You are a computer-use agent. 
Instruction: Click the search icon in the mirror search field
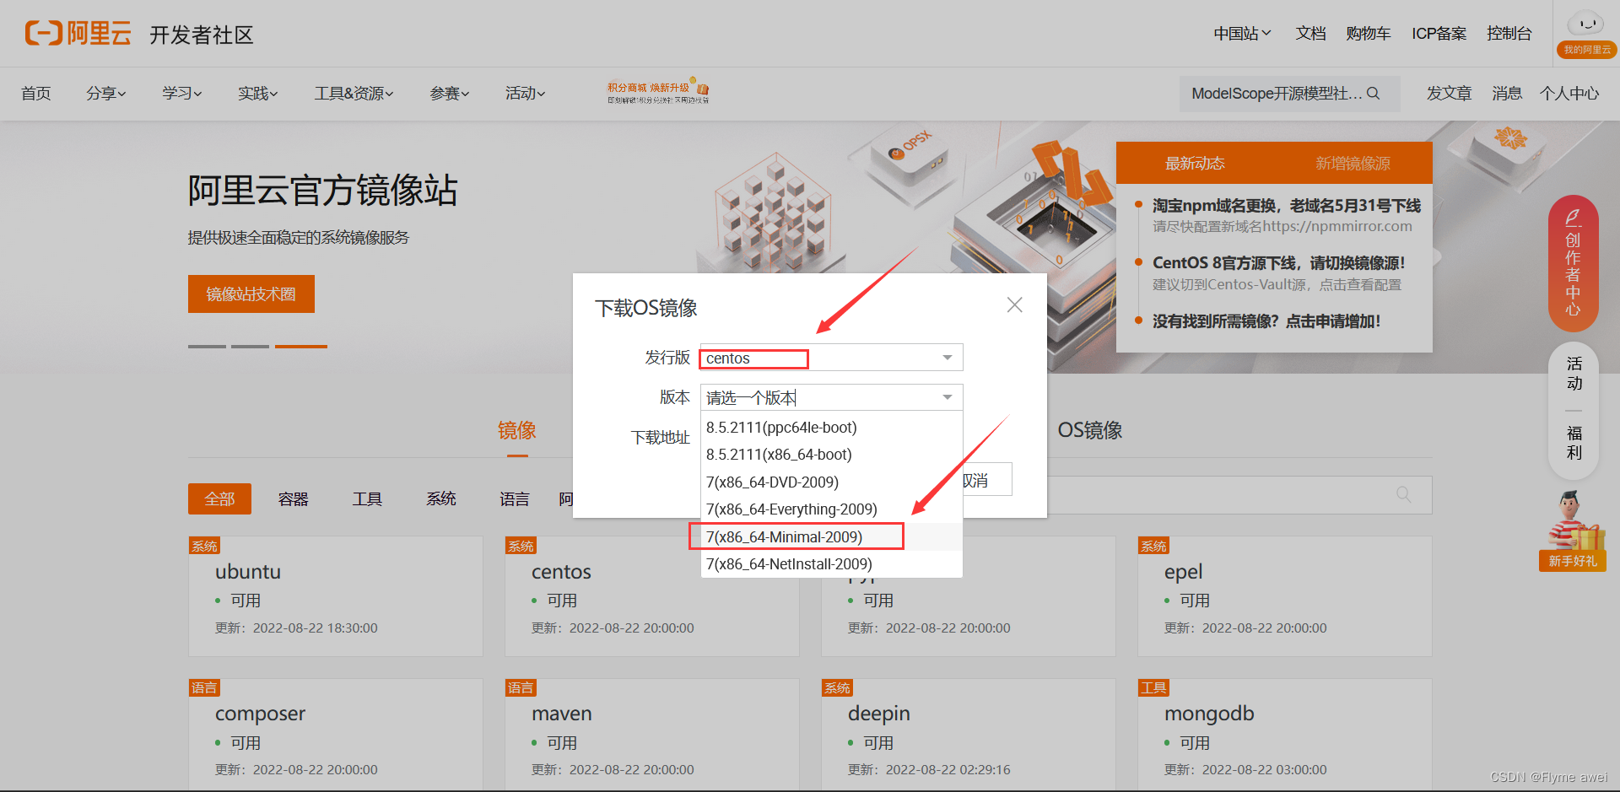[x=1403, y=494]
